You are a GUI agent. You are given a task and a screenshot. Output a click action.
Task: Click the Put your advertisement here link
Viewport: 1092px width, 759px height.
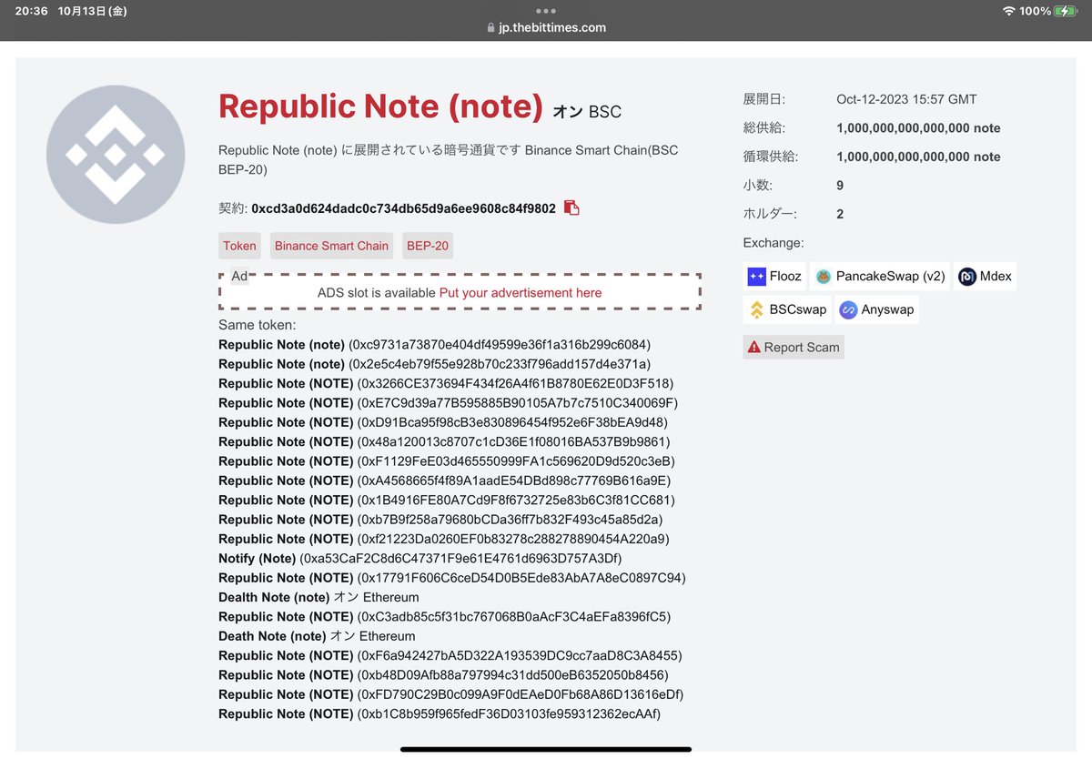(x=521, y=293)
